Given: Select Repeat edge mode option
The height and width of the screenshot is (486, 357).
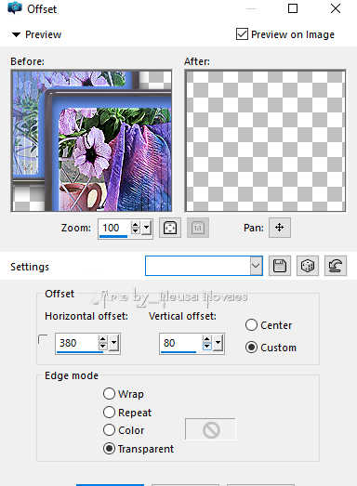Looking at the screenshot, I should (x=109, y=413).
